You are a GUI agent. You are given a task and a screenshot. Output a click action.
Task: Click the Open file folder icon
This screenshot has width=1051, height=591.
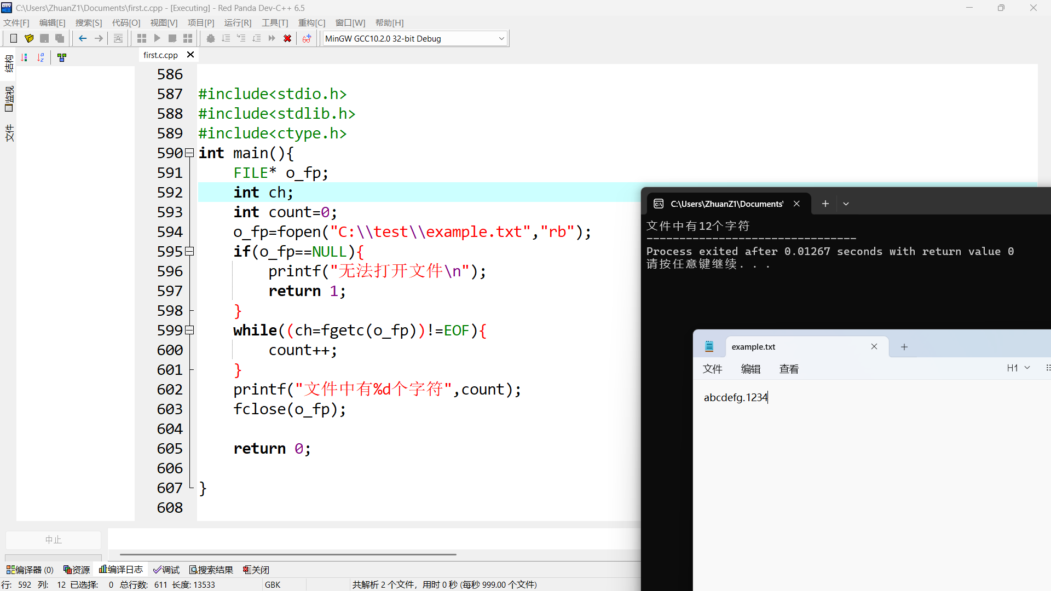29,38
